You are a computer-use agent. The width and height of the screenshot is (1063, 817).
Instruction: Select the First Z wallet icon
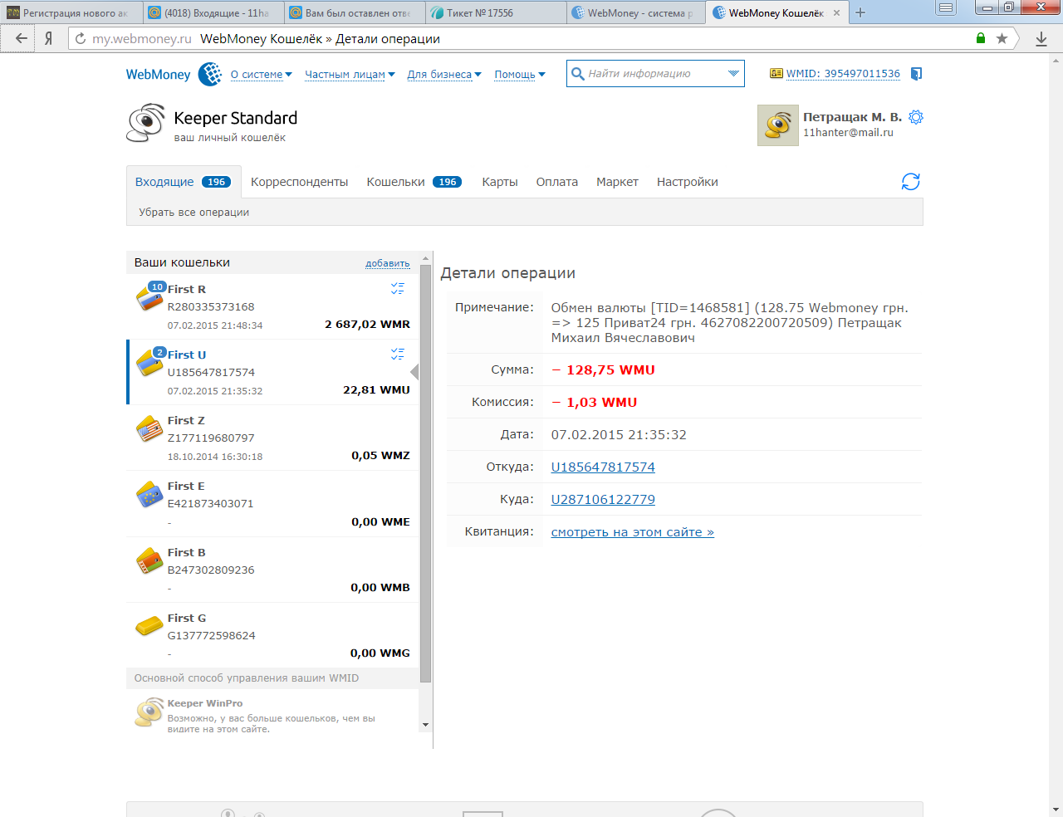click(149, 428)
